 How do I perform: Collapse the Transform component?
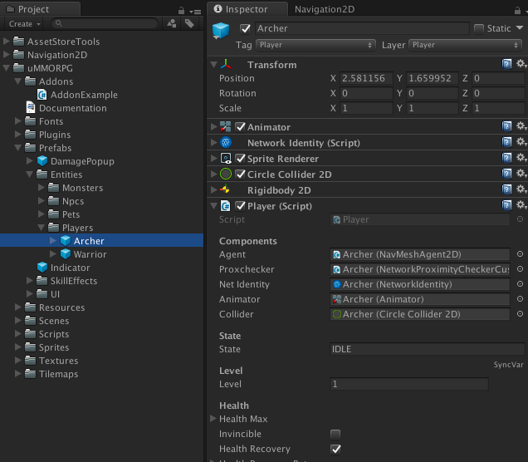coord(213,64)
